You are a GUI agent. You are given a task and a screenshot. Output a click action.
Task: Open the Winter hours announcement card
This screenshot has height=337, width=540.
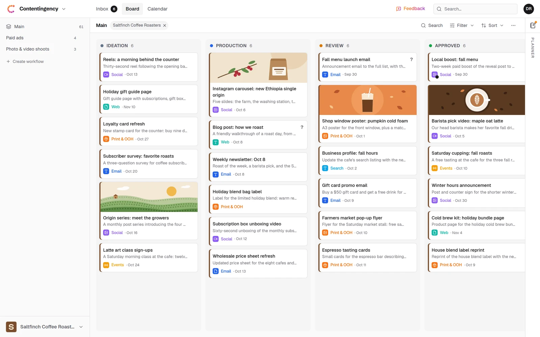click(477, 193)
